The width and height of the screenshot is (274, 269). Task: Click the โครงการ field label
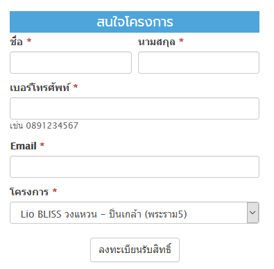pyautogui.click(x=29, y=192)
